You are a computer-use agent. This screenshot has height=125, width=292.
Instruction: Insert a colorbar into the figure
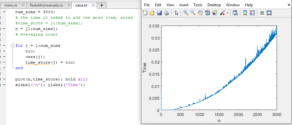245,13
